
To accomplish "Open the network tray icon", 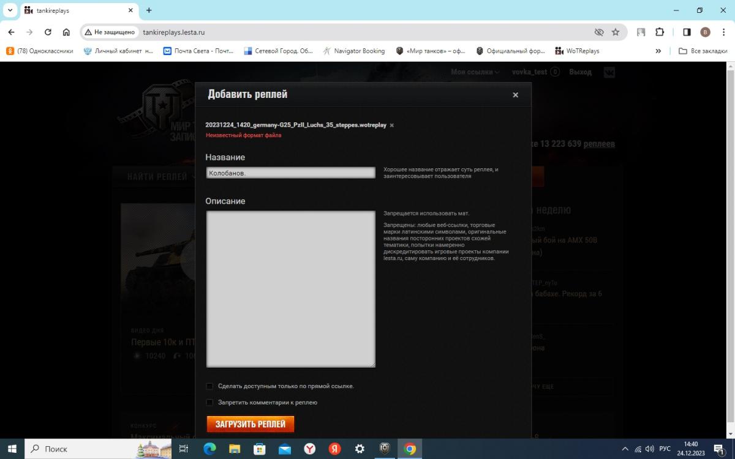I will (x=638, y=449).
